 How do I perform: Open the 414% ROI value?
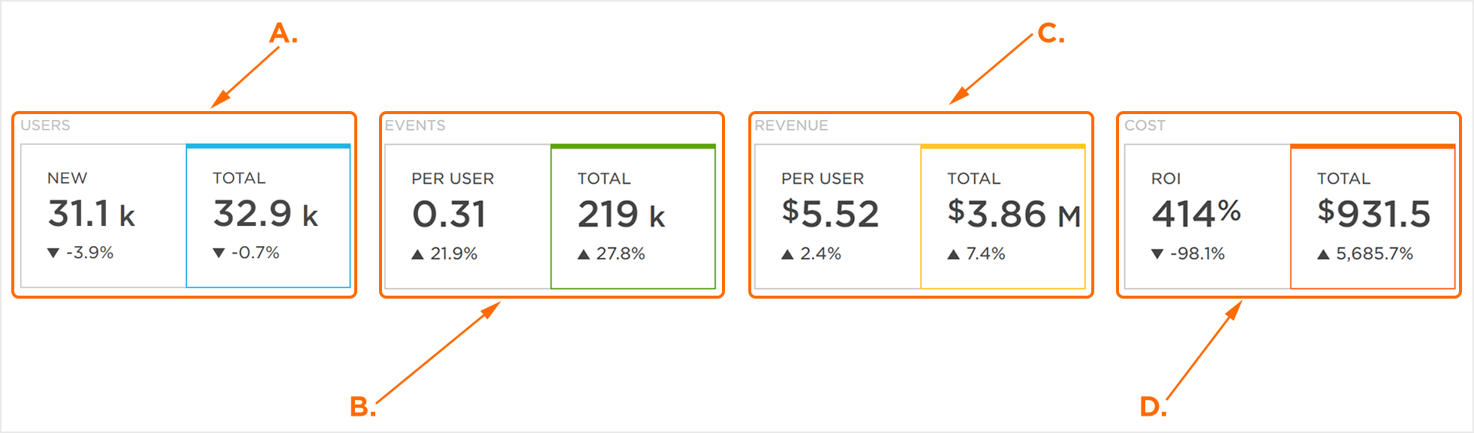pyautogui.click(x=1196, y=214)
